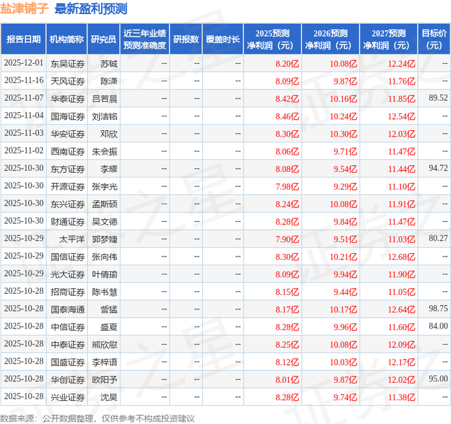This screenshot has width=451, height=424.
Task: Select the 招商证券 institution cell
Action: pos(68,292)
